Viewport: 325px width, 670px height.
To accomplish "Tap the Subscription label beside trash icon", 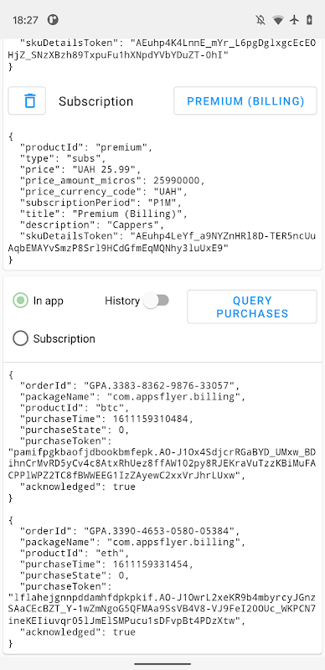I will click(x=95, y=101).
